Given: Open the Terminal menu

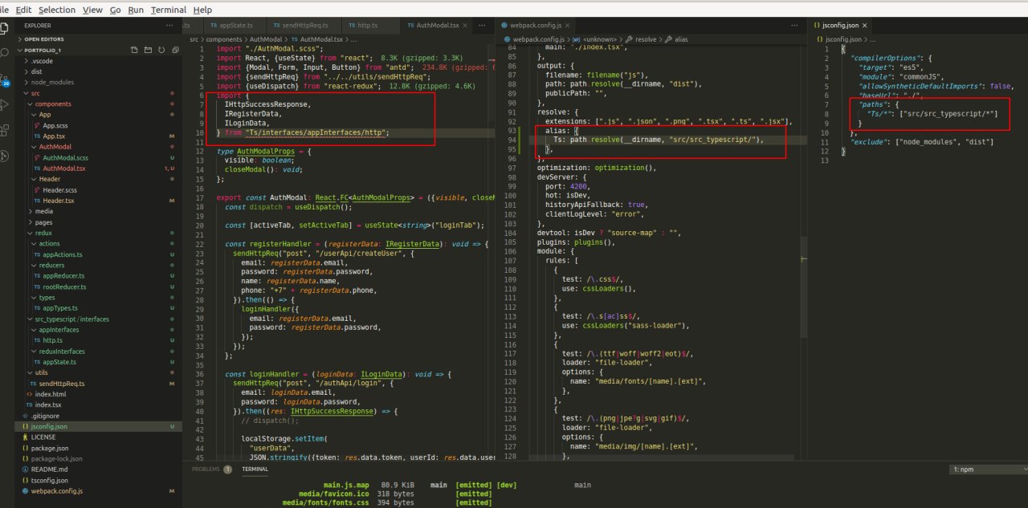Looking at the screenshot, I should click(x=168, y=10).
